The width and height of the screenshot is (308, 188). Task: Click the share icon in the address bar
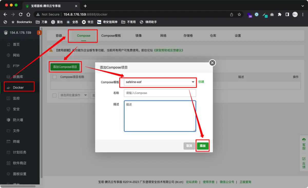[x=232, y=14]
